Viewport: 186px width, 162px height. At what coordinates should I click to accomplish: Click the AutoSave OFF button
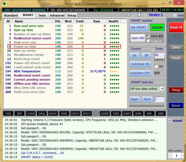pos(140,73)
